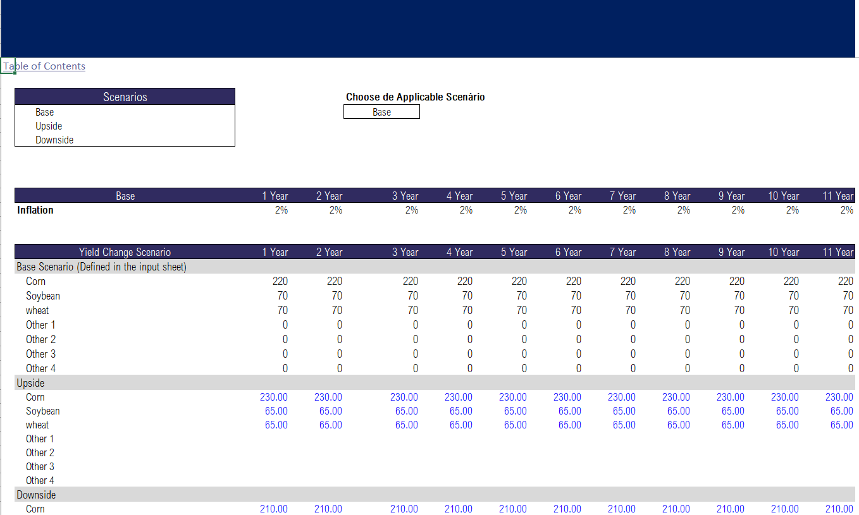
Task: Open the Table of Contents link
Action: 44,66
